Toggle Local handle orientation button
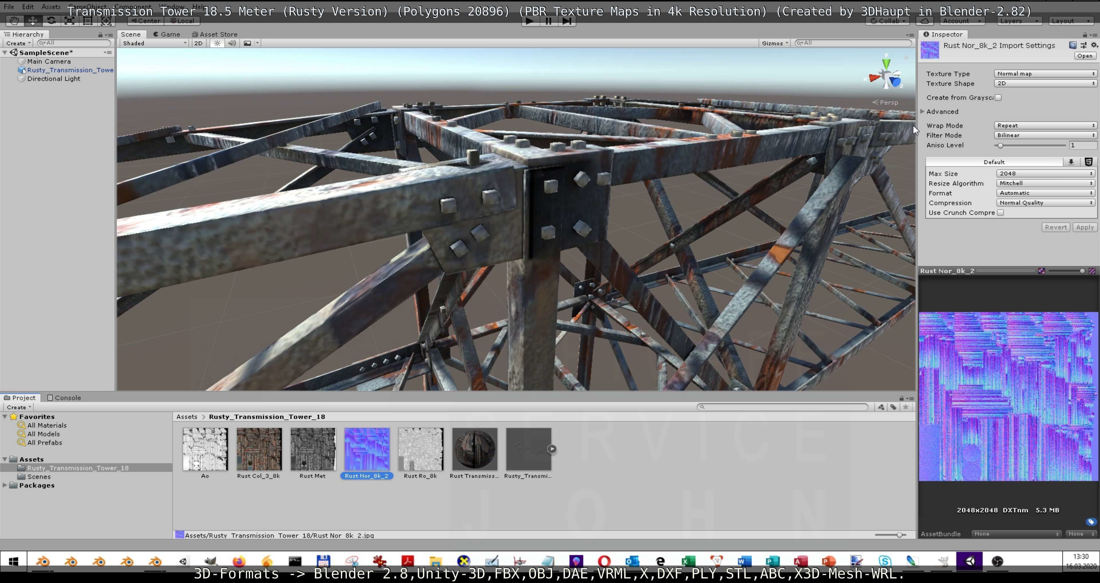The image size is (1100, 583). pos(182,21)
